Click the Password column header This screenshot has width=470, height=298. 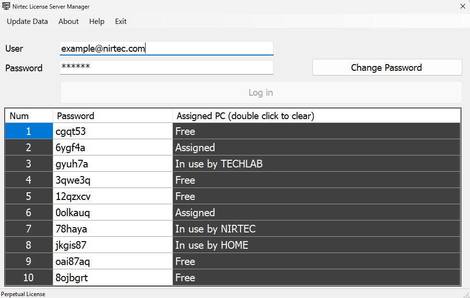(x=113, y=116)
